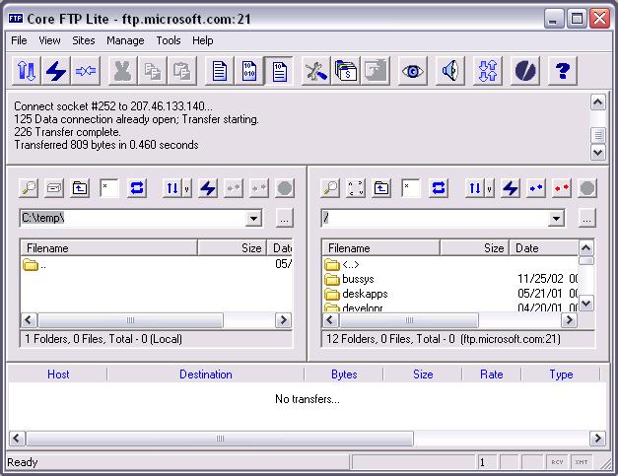The width and height of the screenshot is (618, 476).
Task: Click the local browse "..." button
Action: [x=284, y=219]
